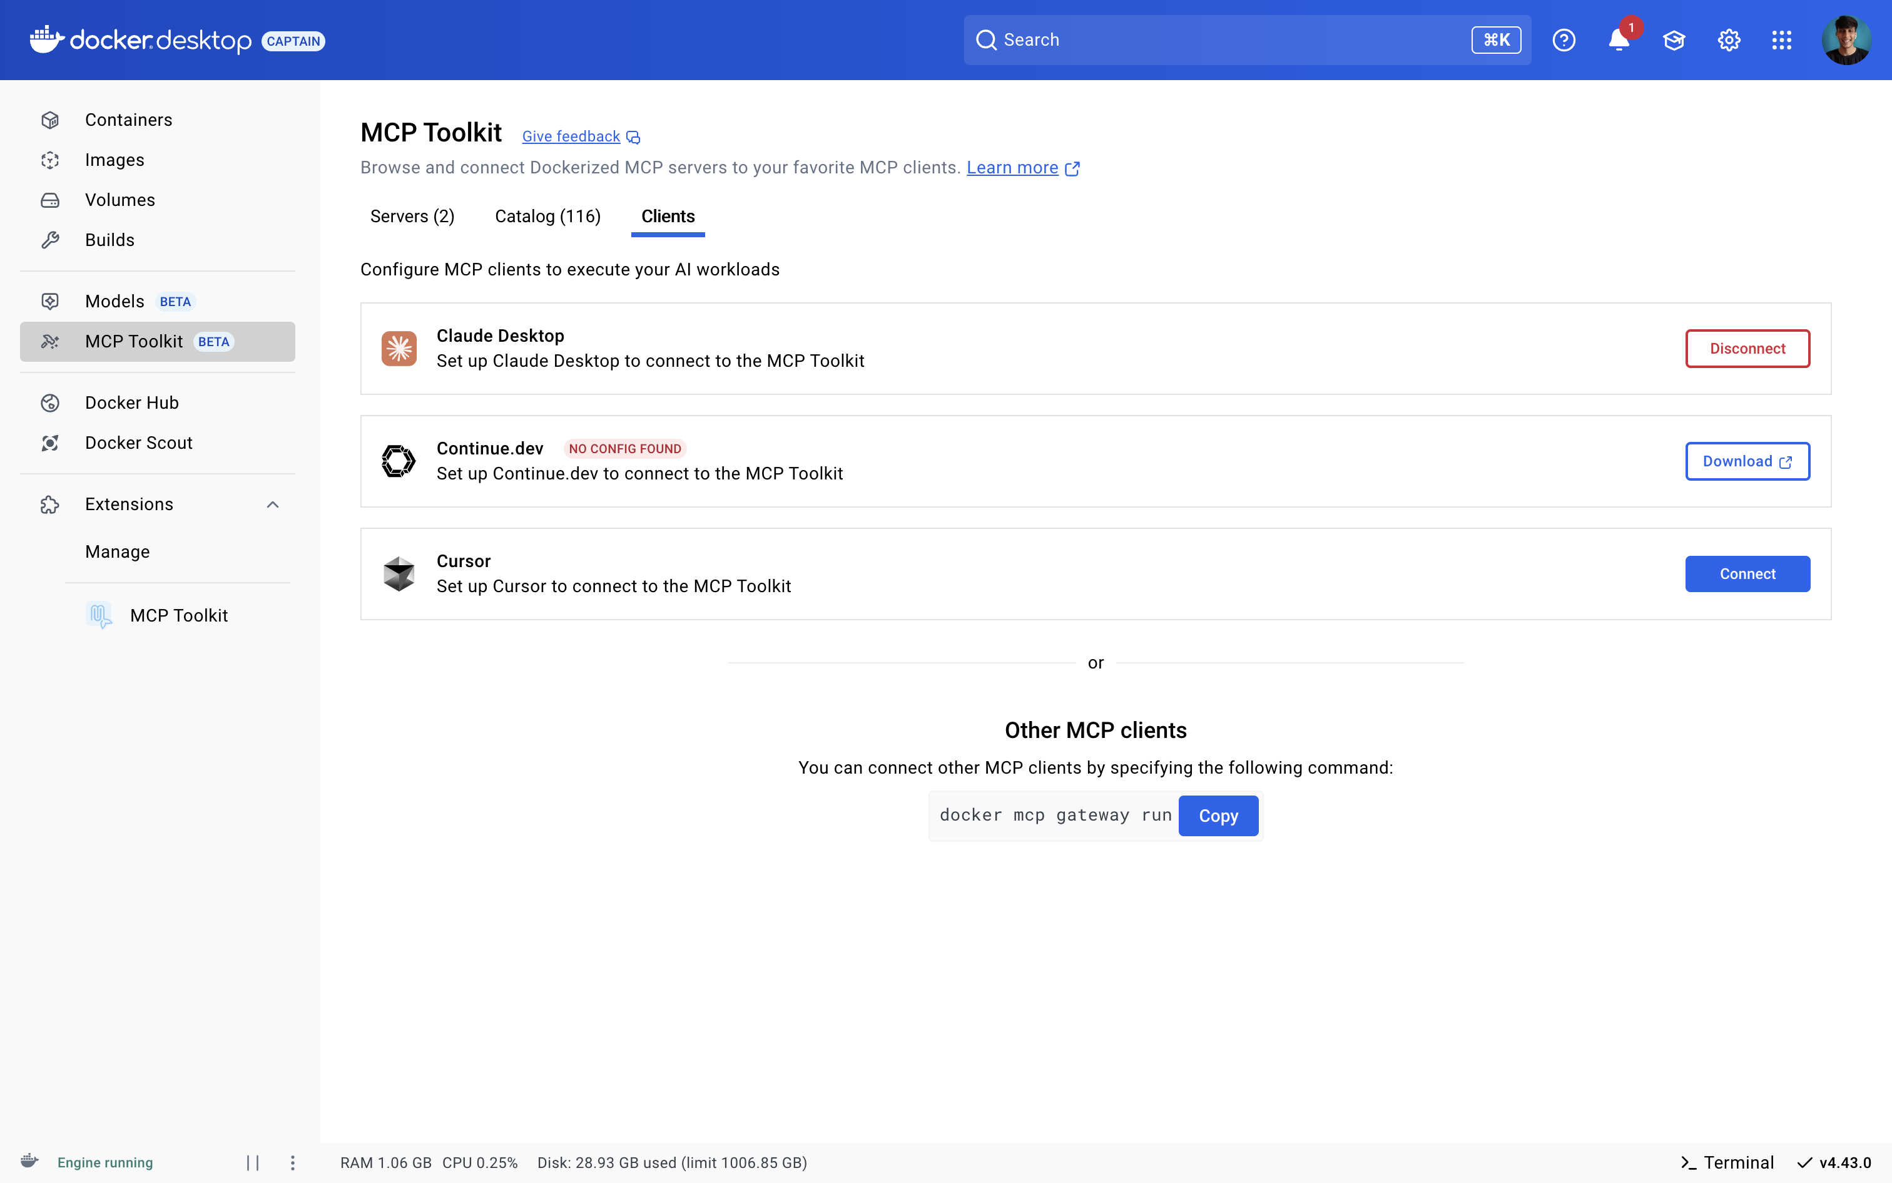Image resolution: width=1892 pixels, height=1183 pixels.
Task: Connect the Cursor client
Action: (x=1747, y=573)
